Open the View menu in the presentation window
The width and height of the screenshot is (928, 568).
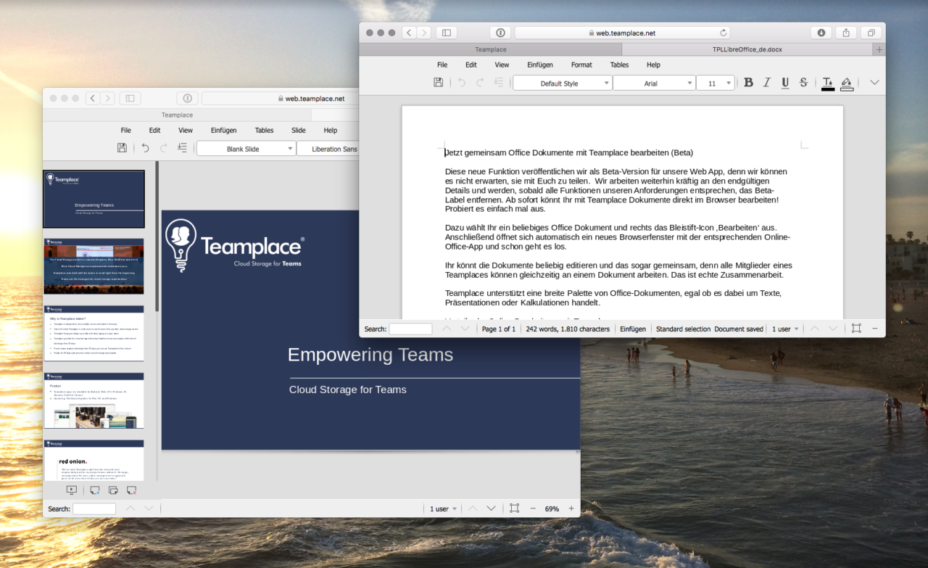(186, 130)
